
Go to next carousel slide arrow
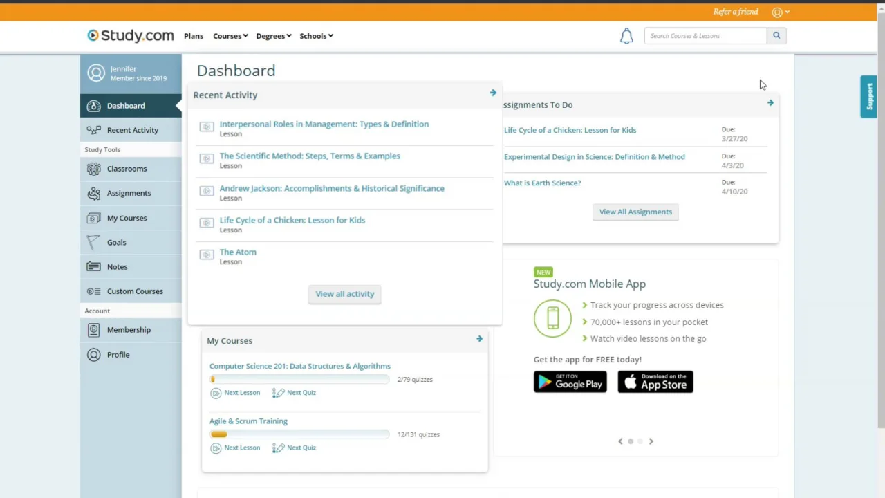pos(651,441)
